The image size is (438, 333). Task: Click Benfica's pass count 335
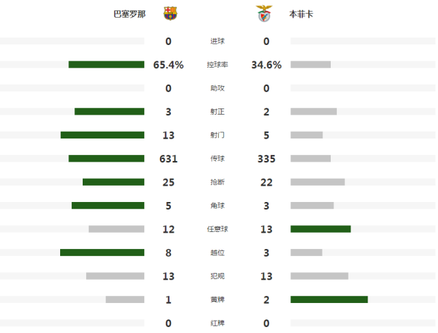click(x=266, y=159)
